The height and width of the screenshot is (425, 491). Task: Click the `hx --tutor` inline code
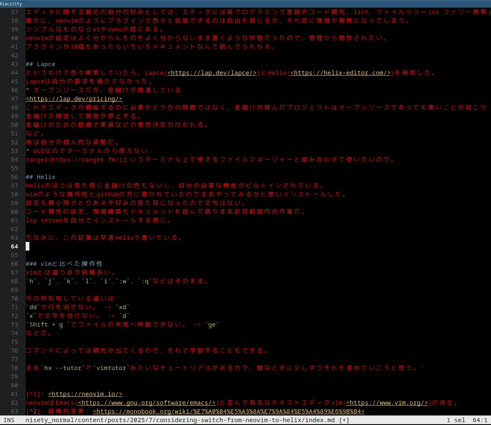(x=63, y=368)
